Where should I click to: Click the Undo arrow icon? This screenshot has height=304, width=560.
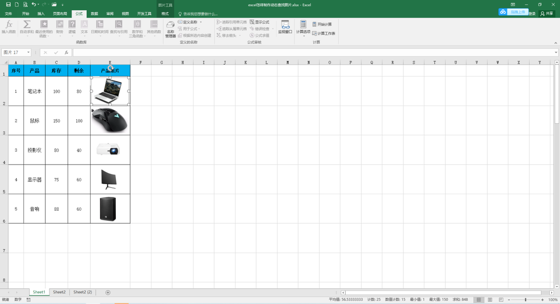tap(34, 4)
